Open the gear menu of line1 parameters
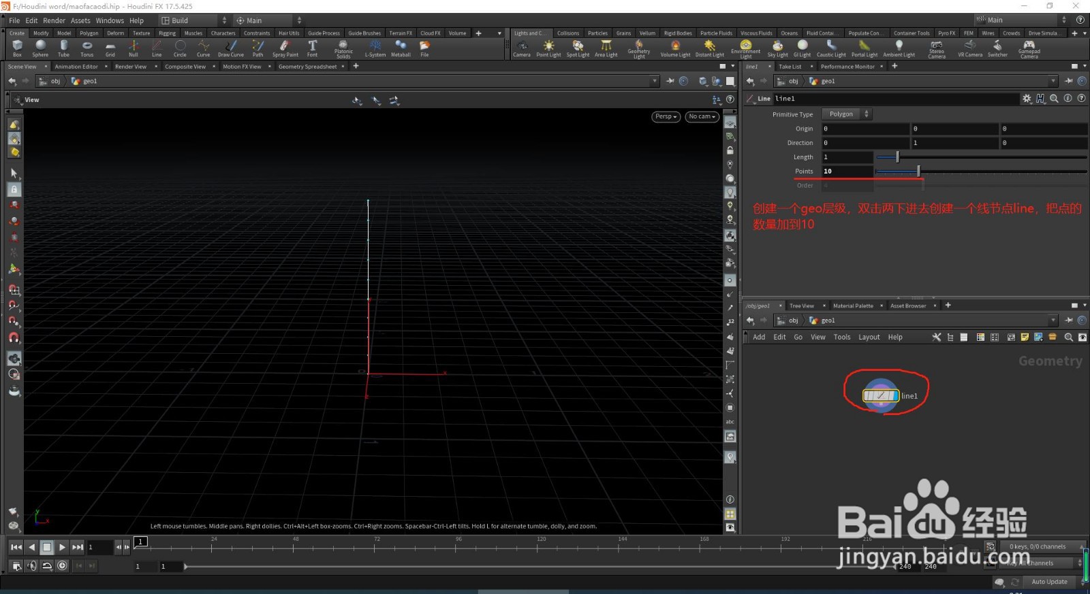 [x=1027, y=99]
